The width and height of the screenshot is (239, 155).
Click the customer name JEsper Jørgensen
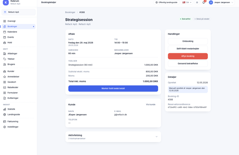tap(77, 115)
